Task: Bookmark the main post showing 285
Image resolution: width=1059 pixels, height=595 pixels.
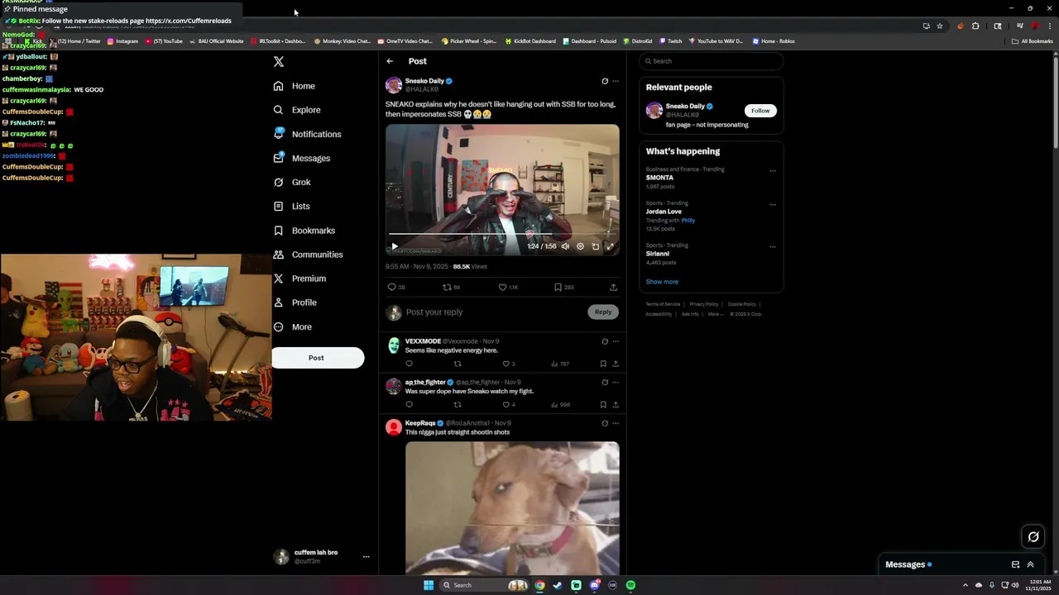Action: [x=564, y=288]
